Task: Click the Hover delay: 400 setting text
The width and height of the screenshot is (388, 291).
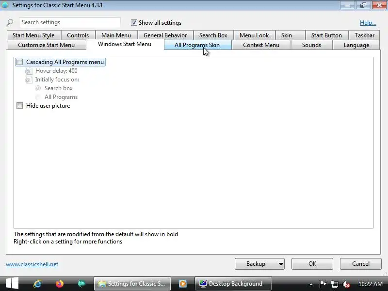Action: coord(56,71)
